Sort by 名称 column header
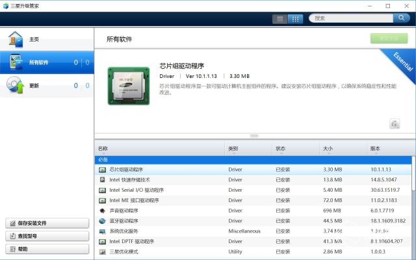 160,149
